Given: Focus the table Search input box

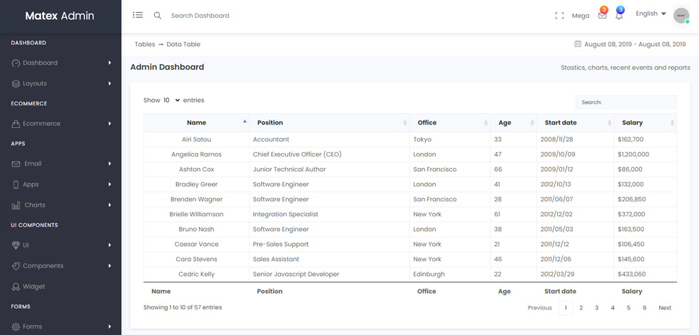Looking at the screenshot, I should click(x=626, y=102).
